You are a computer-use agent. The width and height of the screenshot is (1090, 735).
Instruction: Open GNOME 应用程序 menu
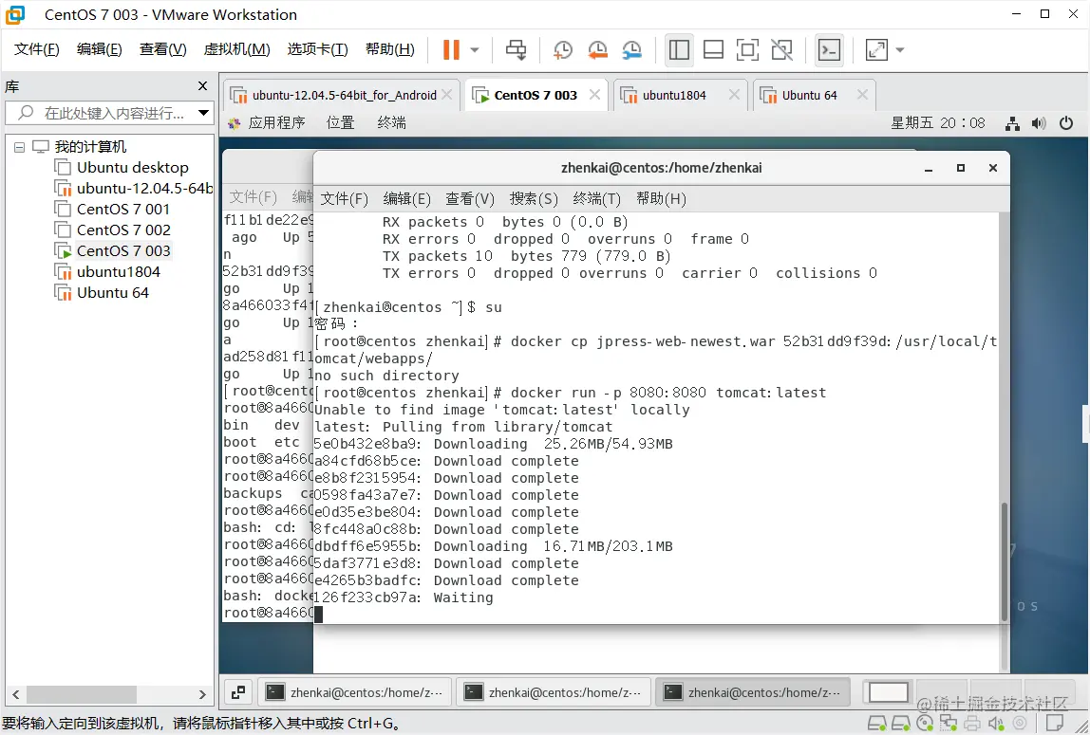(267, 123)
